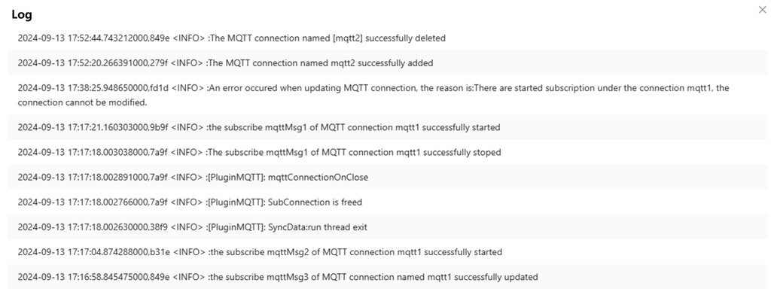Viewport: 771px width, 295px height.
Task: Click the 17:17:21 timestamp of started entry
Action: click(x=93, y=127)
